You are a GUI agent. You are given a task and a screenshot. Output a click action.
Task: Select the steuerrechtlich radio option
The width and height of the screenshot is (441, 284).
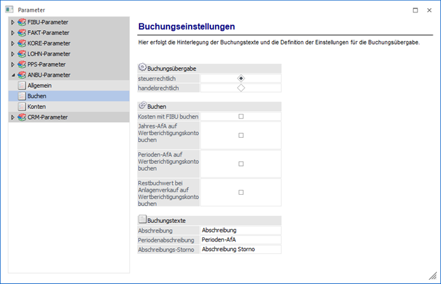click(240, 79)
